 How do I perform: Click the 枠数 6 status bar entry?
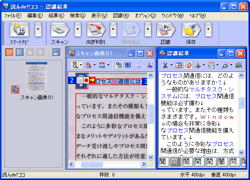[x=107, y=175]
